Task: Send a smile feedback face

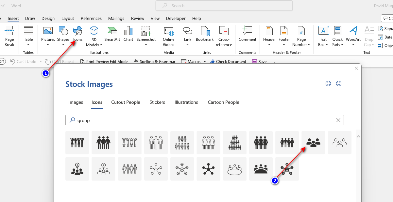Action: (328, 84)
